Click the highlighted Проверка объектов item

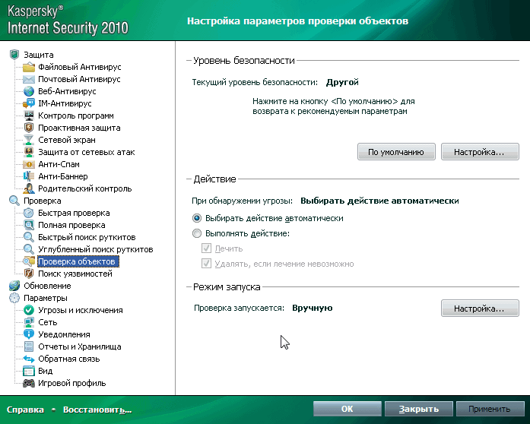78,261
